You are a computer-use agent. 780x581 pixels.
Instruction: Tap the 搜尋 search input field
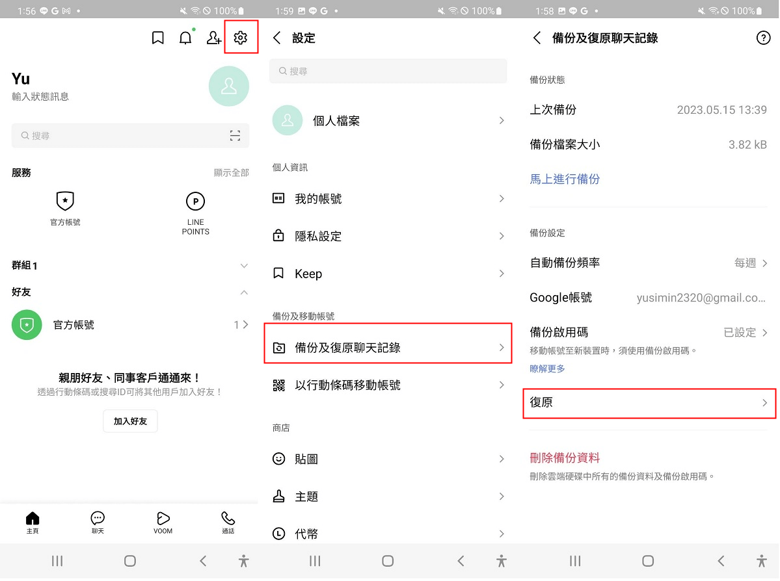[388, 71]
